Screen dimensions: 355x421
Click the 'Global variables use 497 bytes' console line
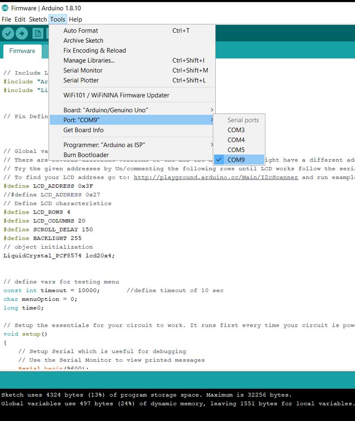coord(177,404)
